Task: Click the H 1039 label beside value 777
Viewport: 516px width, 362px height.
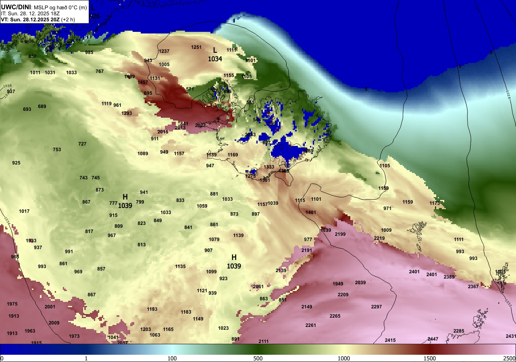Action: pos(125,201)
